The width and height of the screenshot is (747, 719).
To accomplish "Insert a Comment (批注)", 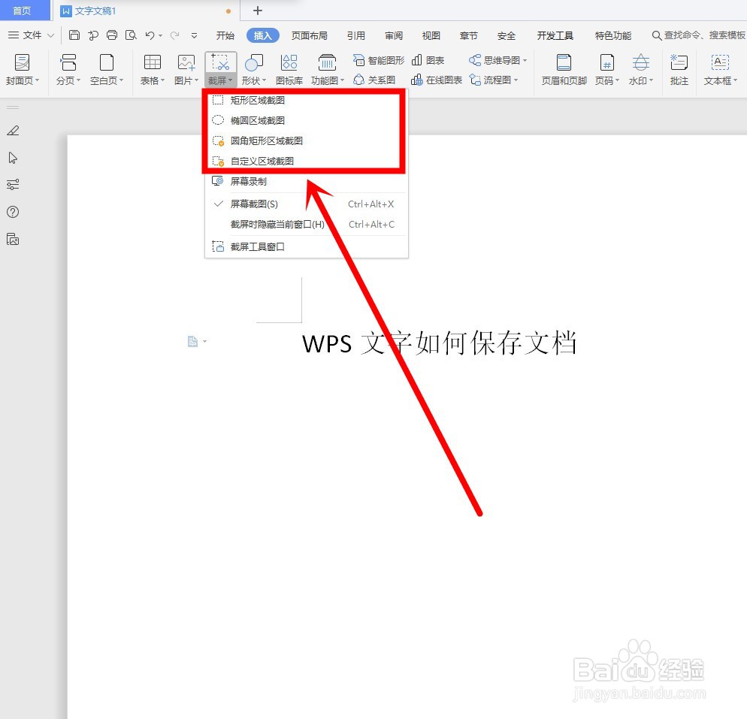I will click(679, 70).
